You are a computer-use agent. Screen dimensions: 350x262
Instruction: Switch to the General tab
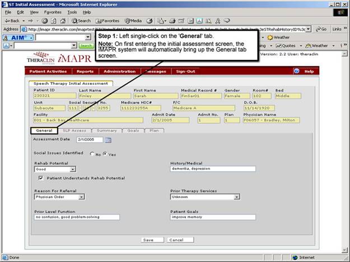point(44,131)
